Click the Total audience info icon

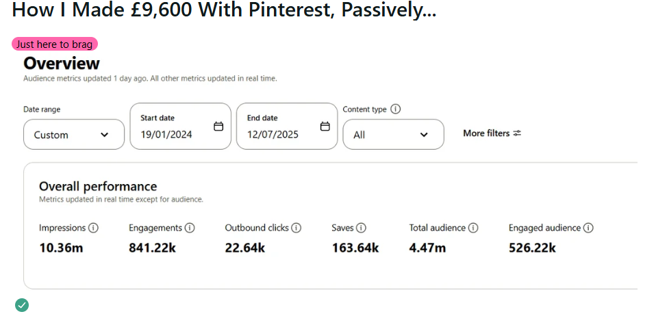pos(473,228)
